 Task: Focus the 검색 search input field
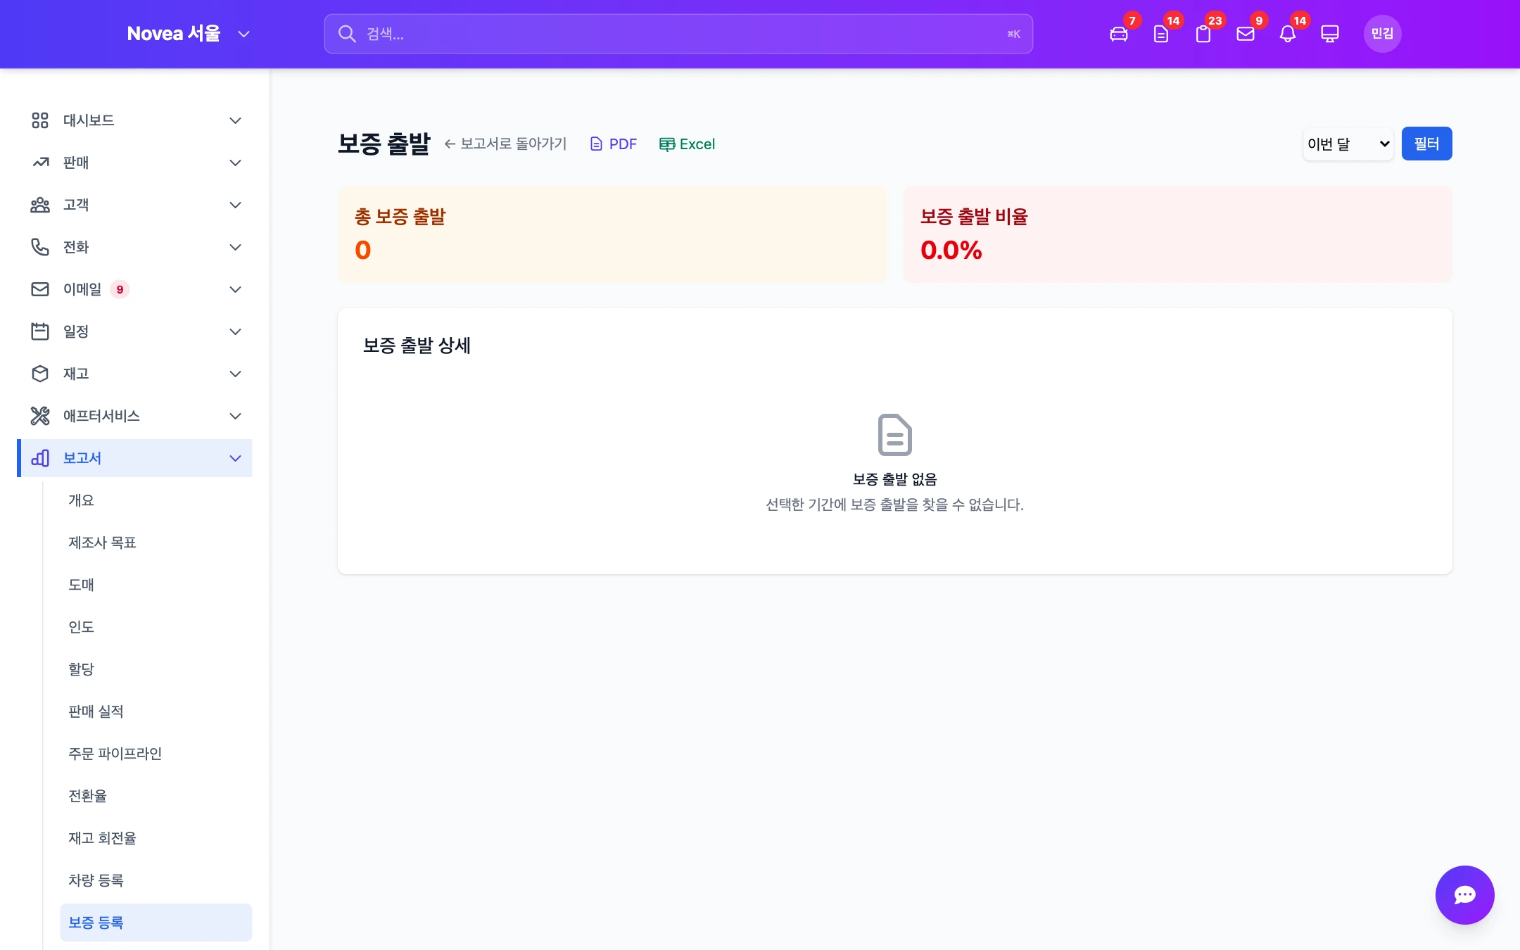[x=678, y=34]
